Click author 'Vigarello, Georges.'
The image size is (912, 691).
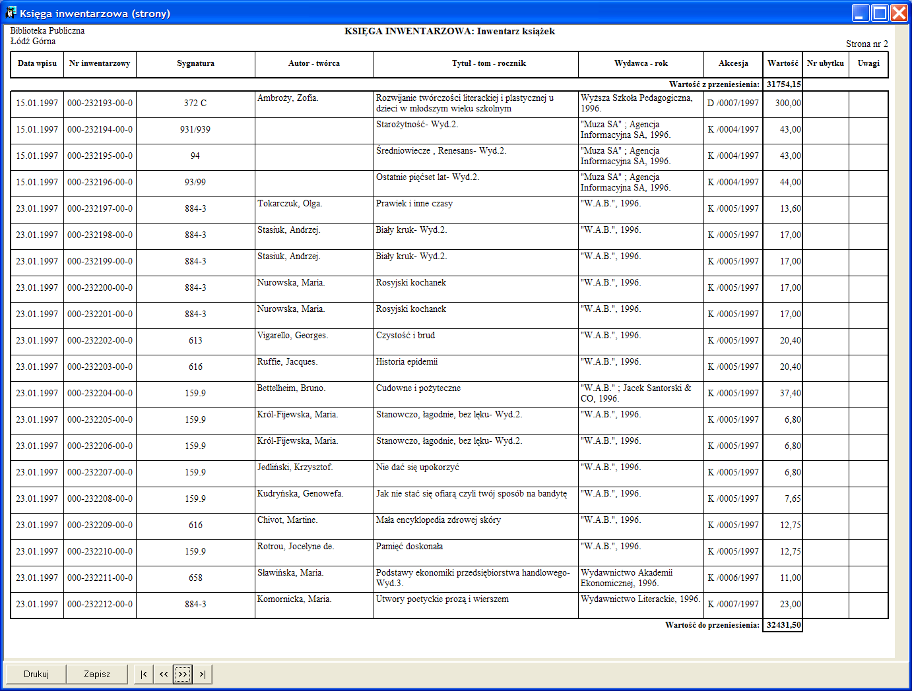coord(293,336)
